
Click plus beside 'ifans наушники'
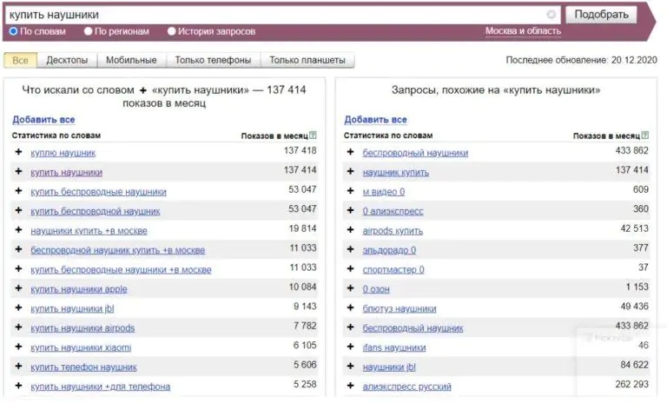click(x=350, y=347)
